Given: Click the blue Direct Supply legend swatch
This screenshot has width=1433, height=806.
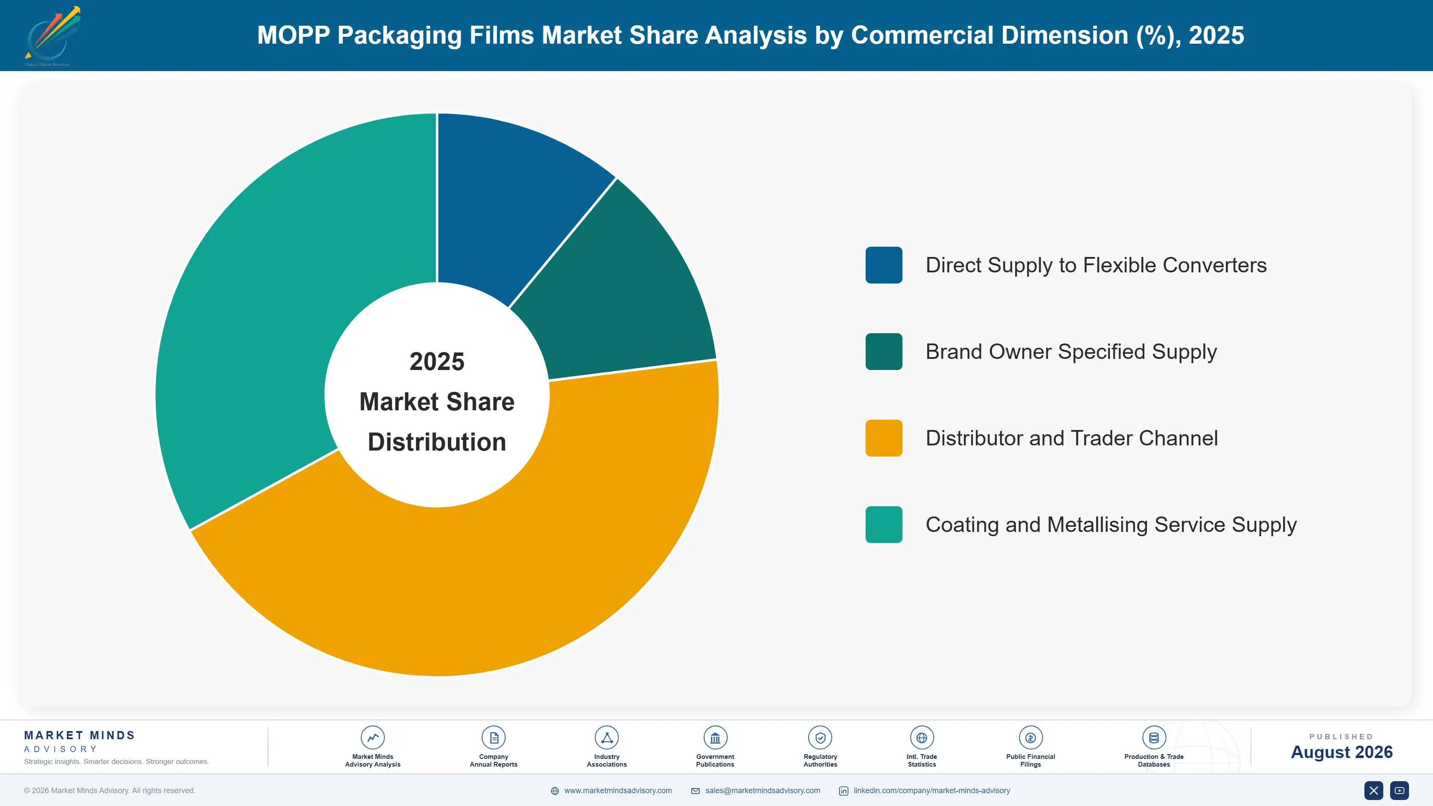Looking at the screenshot, I should click(x=883, y=265).
